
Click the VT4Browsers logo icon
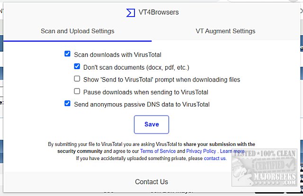point(131,12)
